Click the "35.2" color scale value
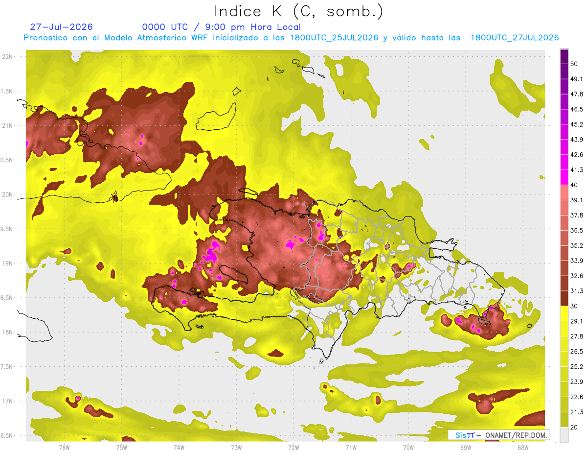The width and height of the screenshot is (587, 454). click(577, 245)
